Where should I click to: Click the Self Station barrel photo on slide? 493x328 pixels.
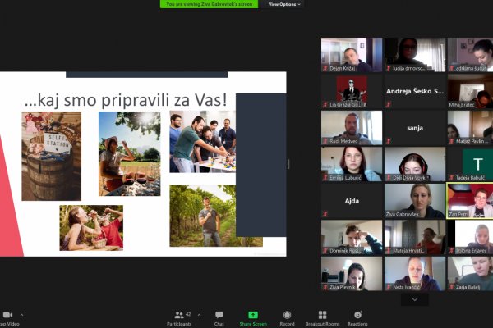coord(51,156)
